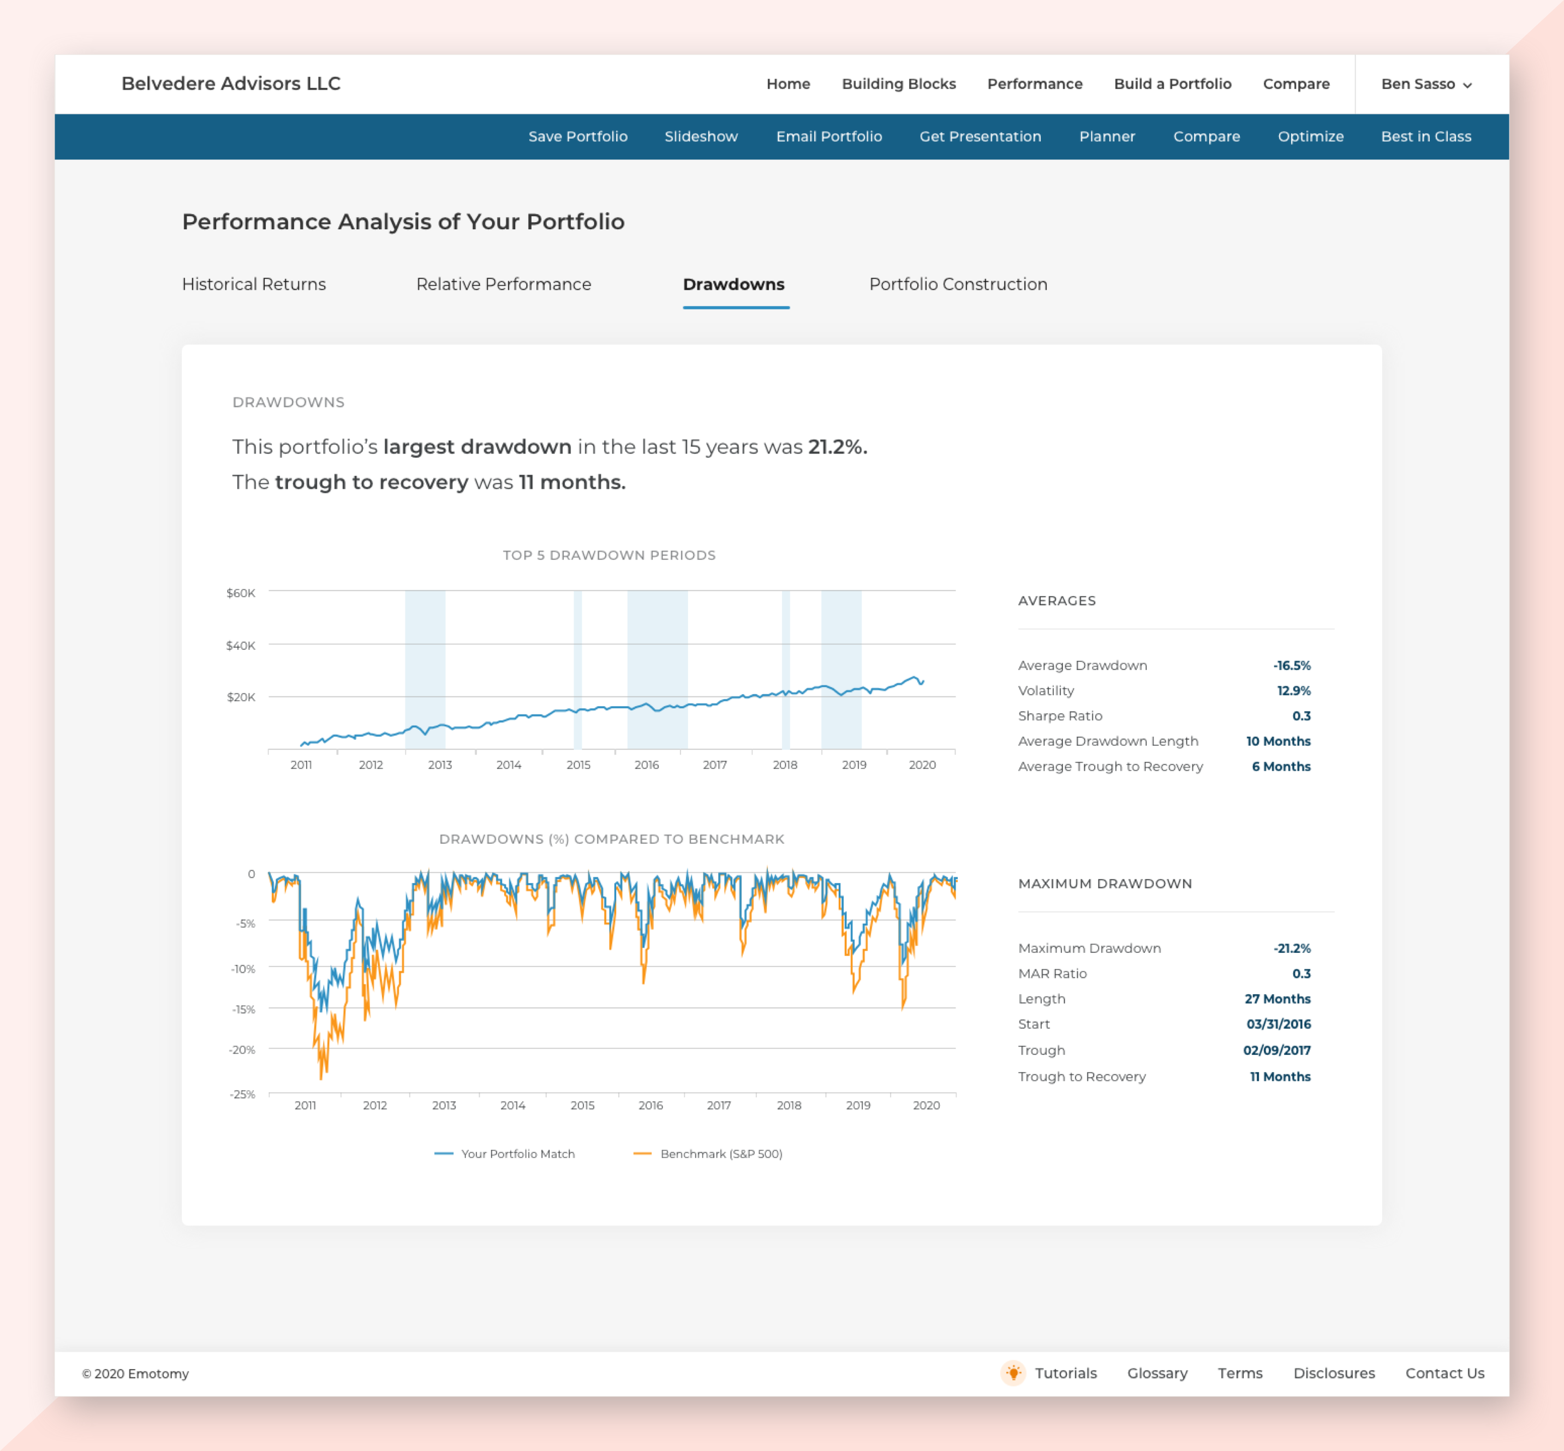
Task: Open the Glossary footer link
Action: coord(1157,1374)
